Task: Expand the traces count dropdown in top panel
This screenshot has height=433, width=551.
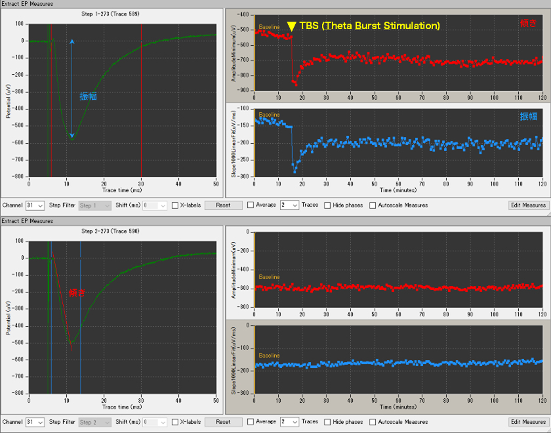Action: [x=289, y=205]
